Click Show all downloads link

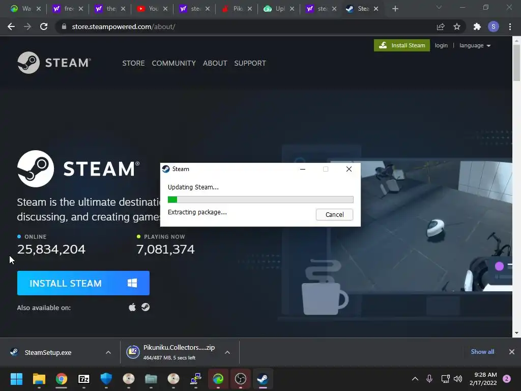click(482, 352)
